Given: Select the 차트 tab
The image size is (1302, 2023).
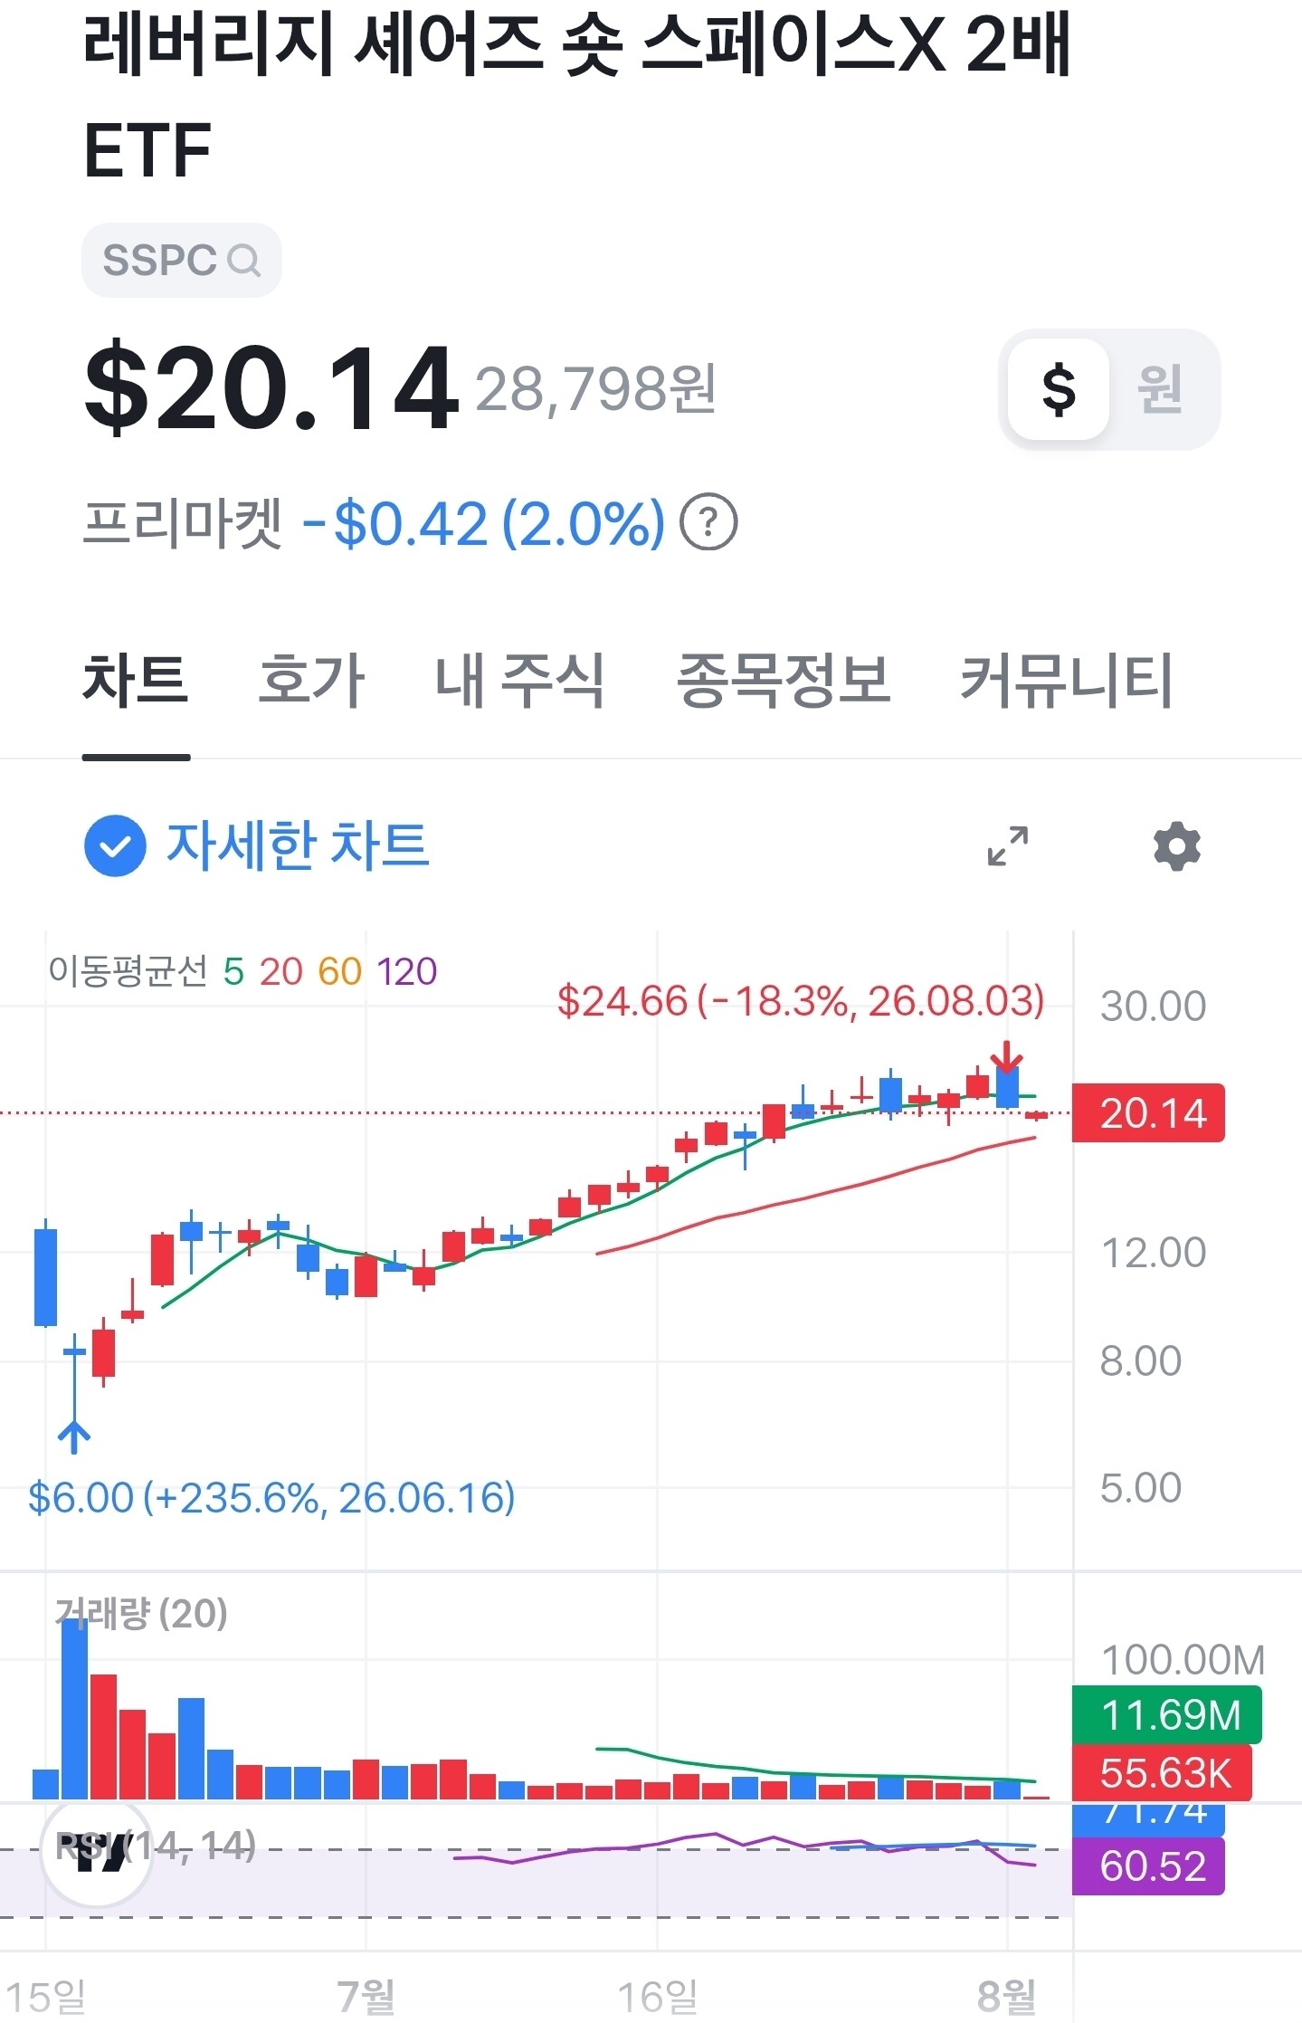Looking at the screenshot, I should click(136, 680).
